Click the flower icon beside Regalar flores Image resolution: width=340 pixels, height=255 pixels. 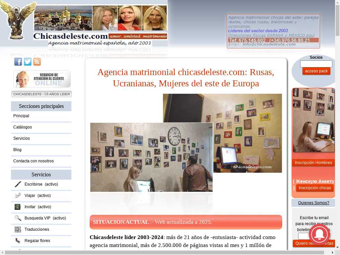pyautogui.click(x=18, y=241)
